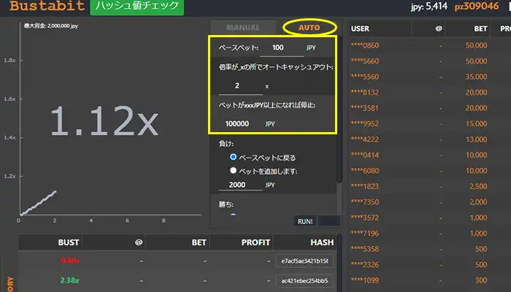Viewport: 511px width, 292px height.
Task: Click user ****5660 in players list
Action: pyautogui.click(x=365, y=61)
